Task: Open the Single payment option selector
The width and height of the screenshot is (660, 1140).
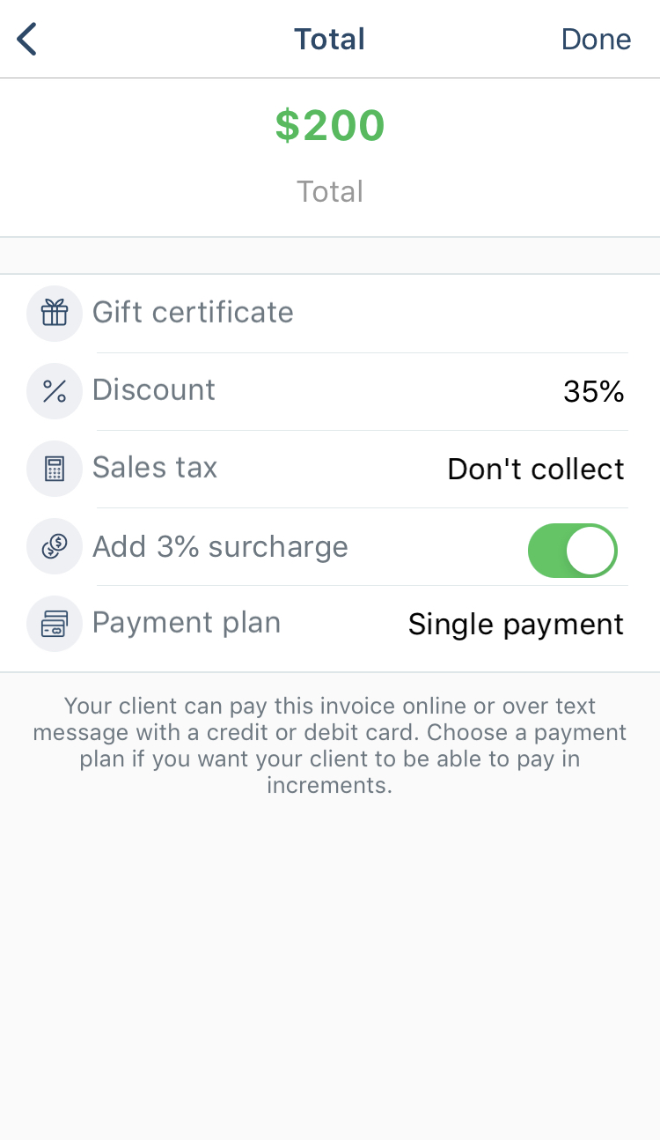Action: coord(516,624)
